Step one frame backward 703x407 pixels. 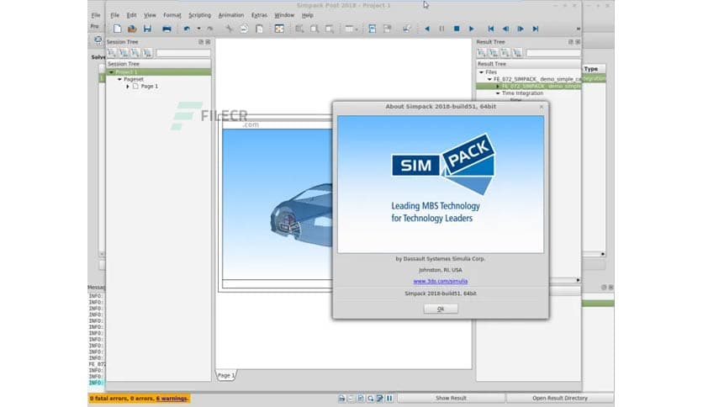(505, 29)
